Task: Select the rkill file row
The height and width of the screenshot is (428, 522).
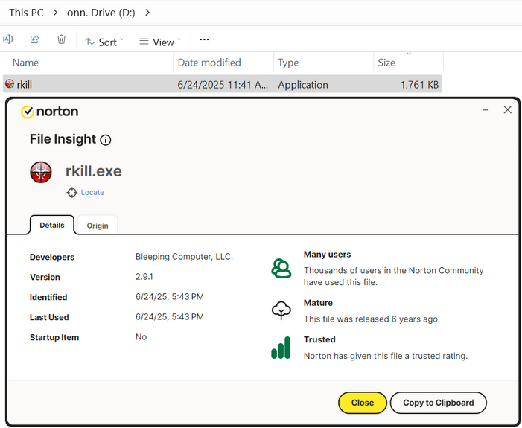Action: tap(222, 85)
